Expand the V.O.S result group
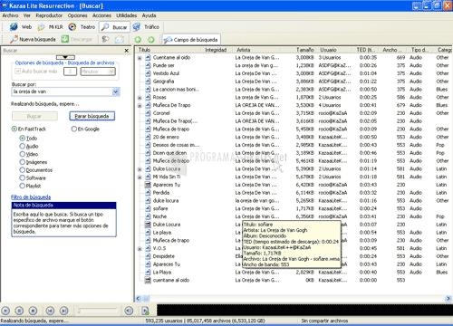Screen dimensions: 453x326 [x=140, y=249]
